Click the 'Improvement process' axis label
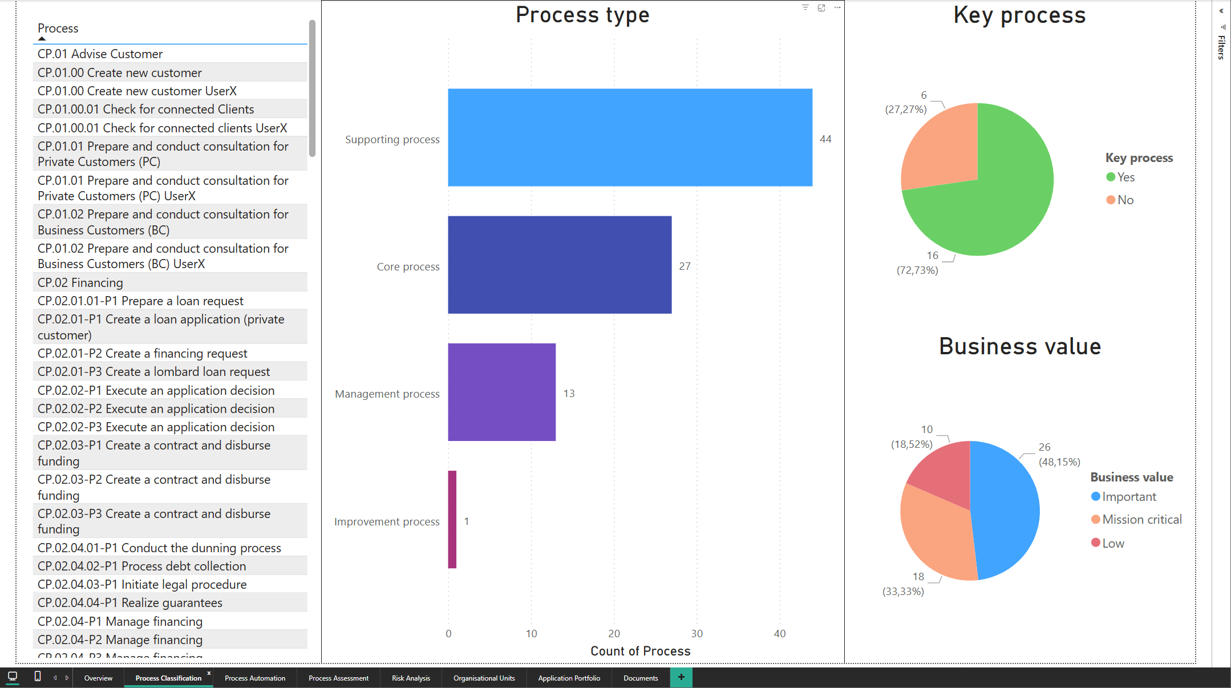The width and height of the screenshot is (1231, 688). pyautogui.click(x=387, y=521)
